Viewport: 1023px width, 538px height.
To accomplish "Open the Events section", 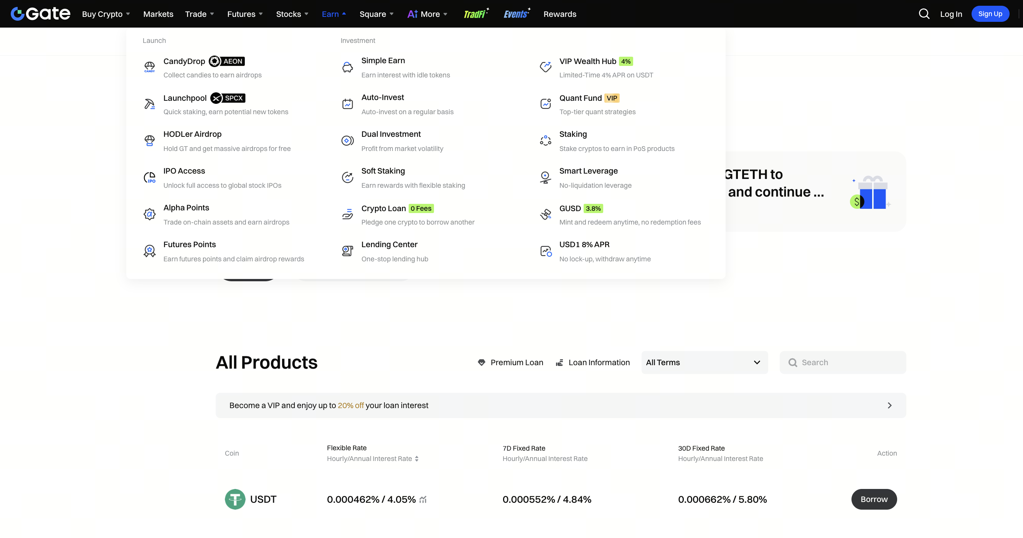I will pyautogui.click(x=516, y=14).
